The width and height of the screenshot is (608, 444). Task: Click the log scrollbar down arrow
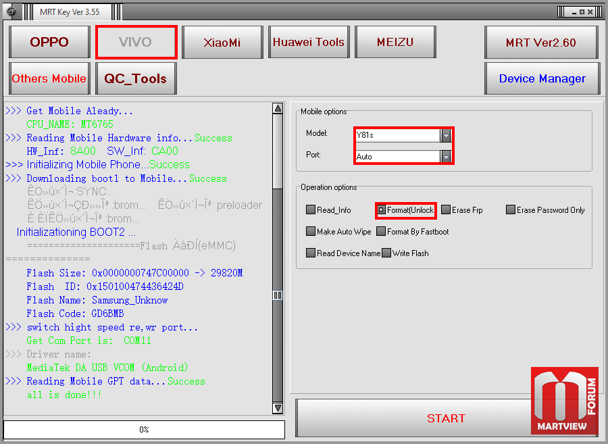pyautogui.click(x=278, y=408)
